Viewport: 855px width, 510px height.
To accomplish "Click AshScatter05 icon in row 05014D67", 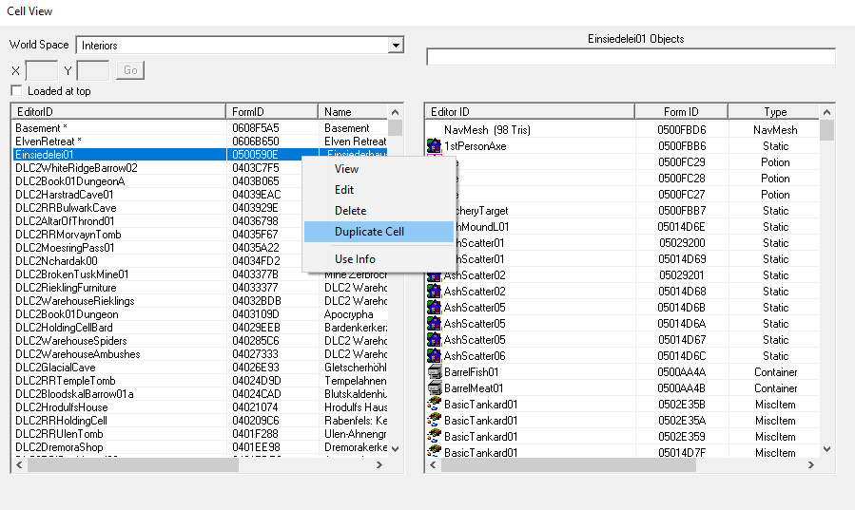I will pos(435,340).
